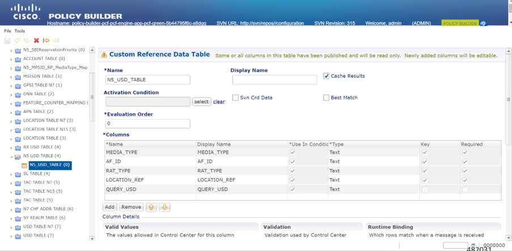Click the Display Name input field
Screen dimensions: 512x251
click(274, 80)
